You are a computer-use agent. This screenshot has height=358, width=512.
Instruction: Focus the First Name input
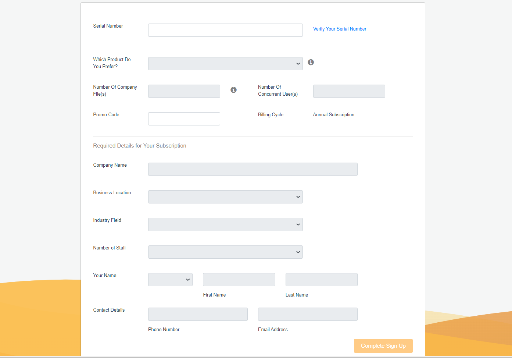pos(239,280)
